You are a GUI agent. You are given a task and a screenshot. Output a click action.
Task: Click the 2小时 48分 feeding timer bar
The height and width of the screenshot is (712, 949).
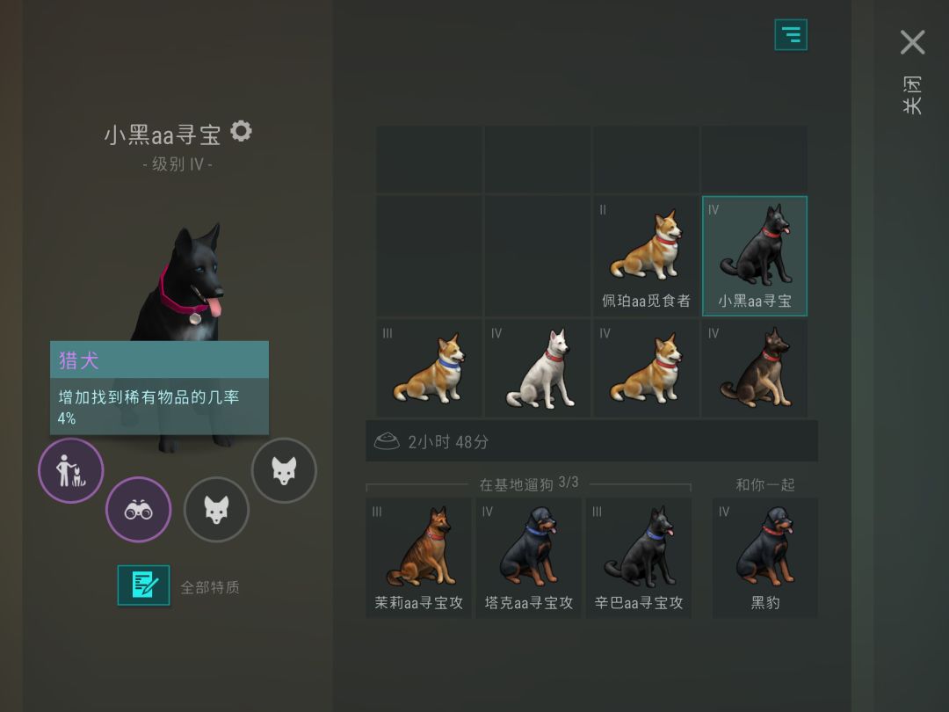click(x=592, y=440)
